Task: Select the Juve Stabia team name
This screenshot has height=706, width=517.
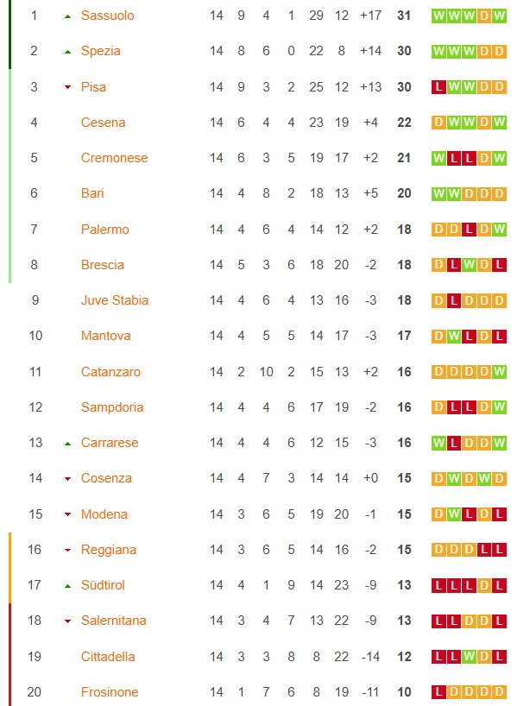Action: pos(115,300)
